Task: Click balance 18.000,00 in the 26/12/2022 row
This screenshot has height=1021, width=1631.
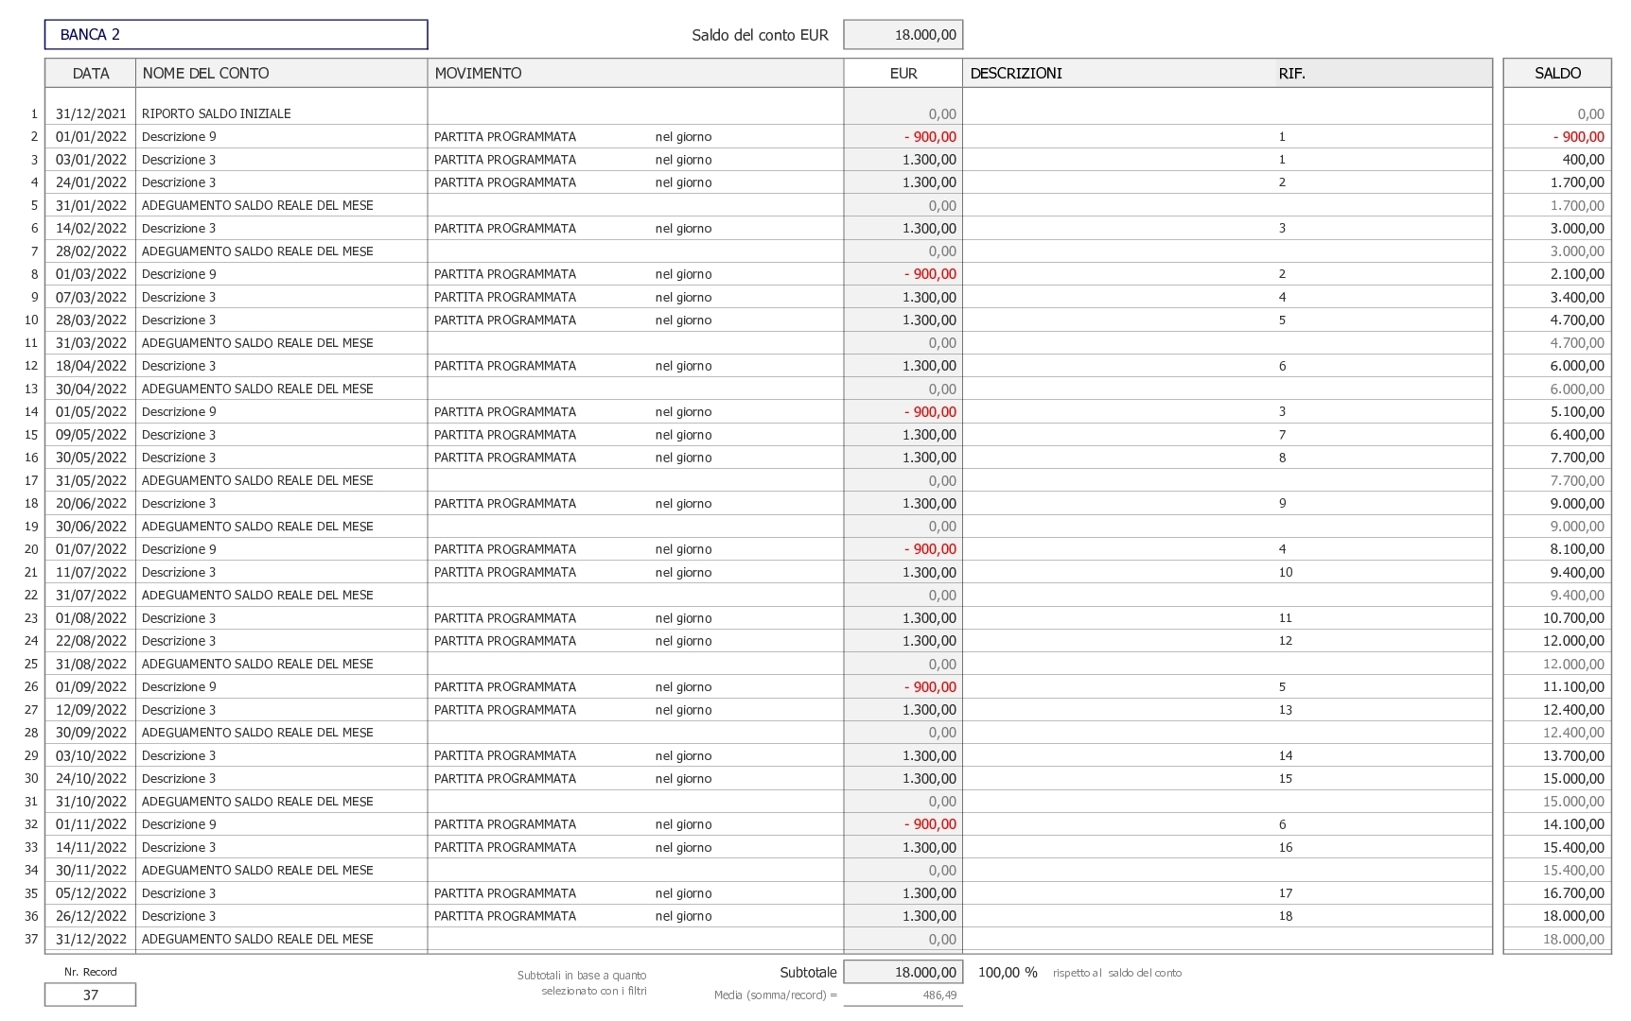Action: (x=1573, y=916)
